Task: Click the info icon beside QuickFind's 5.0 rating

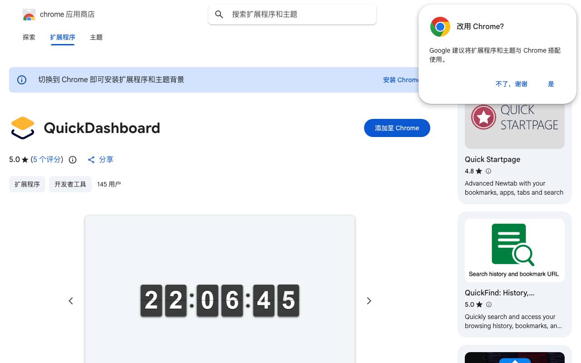Action: (x=489, y=304)
